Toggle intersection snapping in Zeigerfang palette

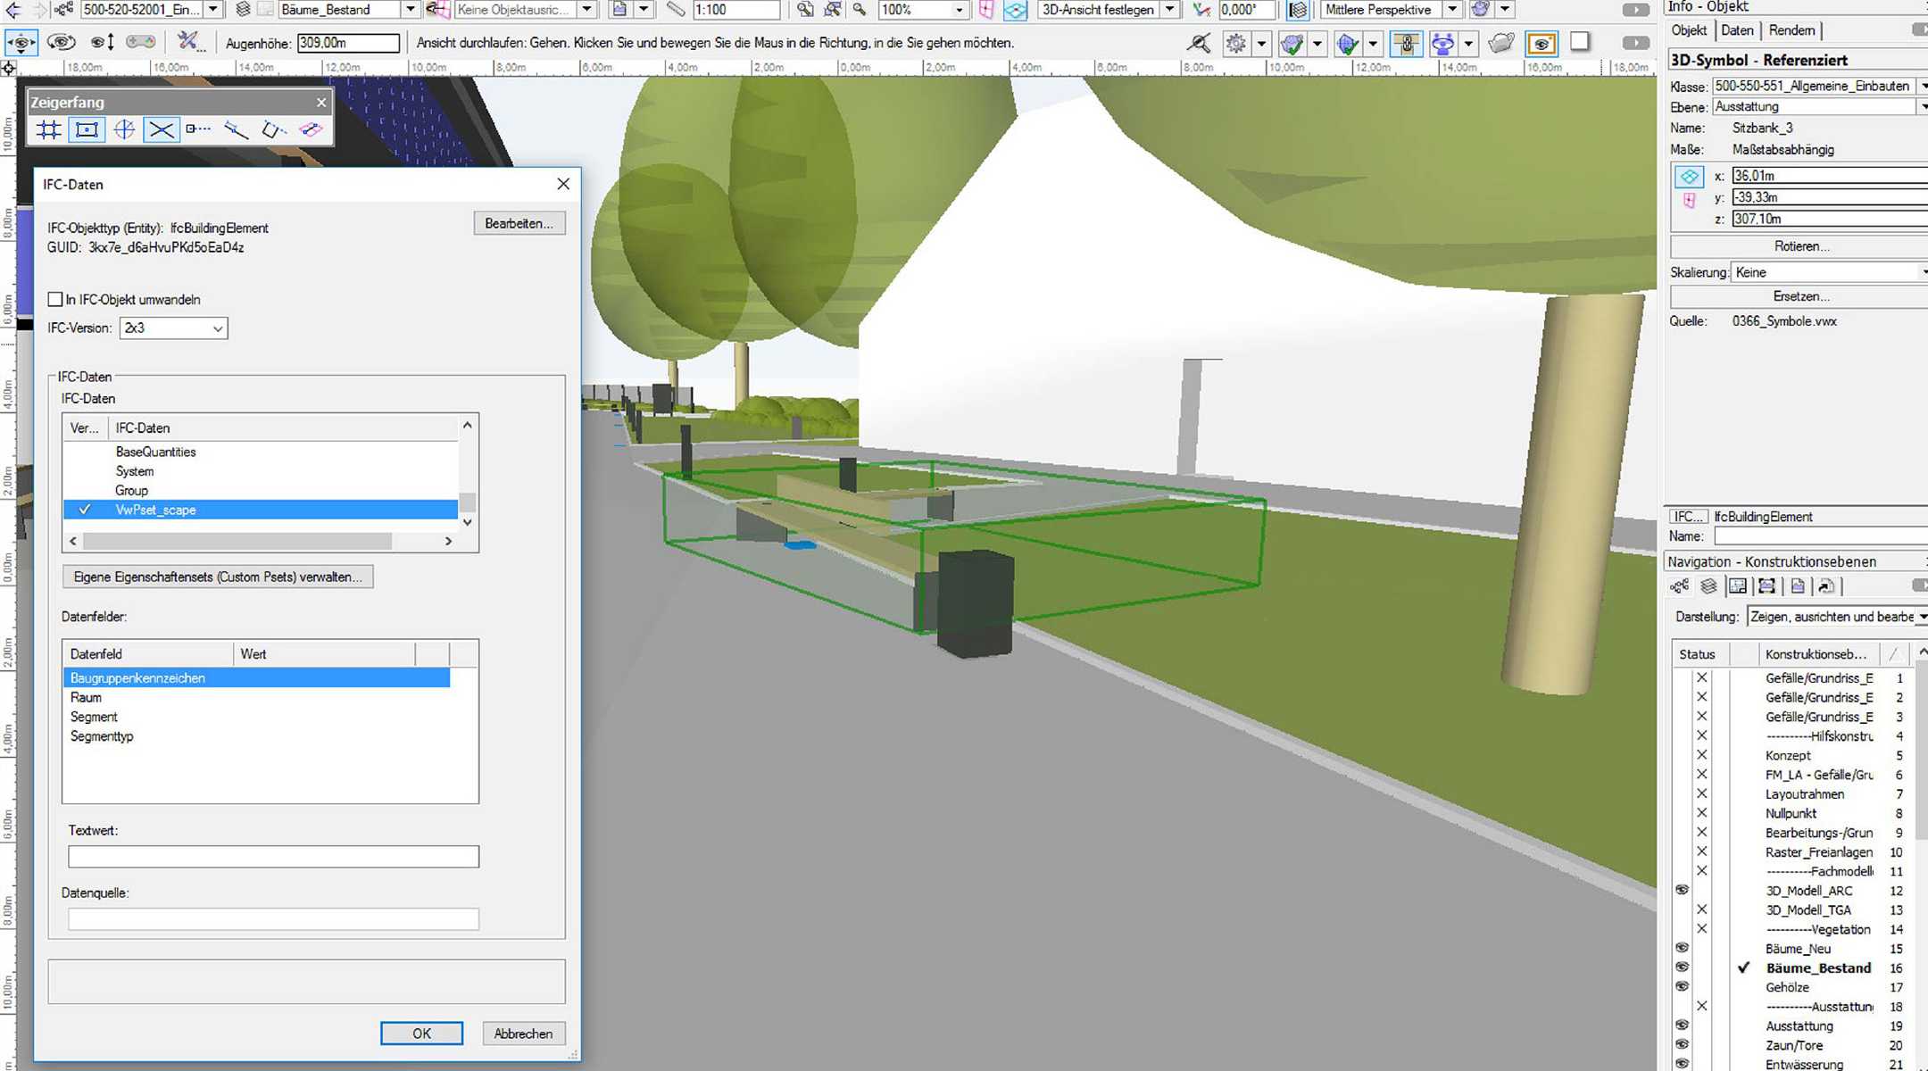pos(162,130)
